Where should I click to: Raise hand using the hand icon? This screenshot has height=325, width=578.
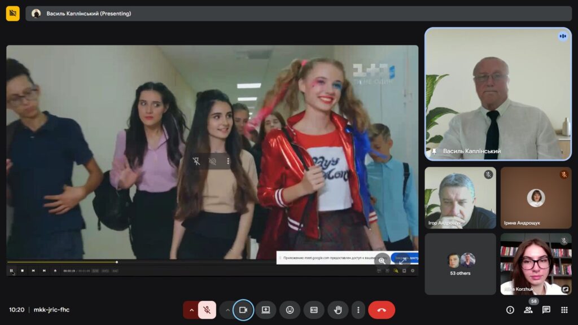pos(338,310)
